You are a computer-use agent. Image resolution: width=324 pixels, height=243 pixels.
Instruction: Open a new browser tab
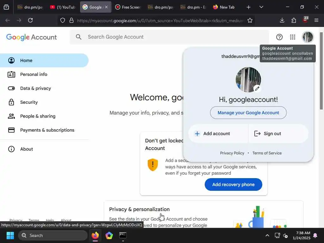tap(249, 7)
